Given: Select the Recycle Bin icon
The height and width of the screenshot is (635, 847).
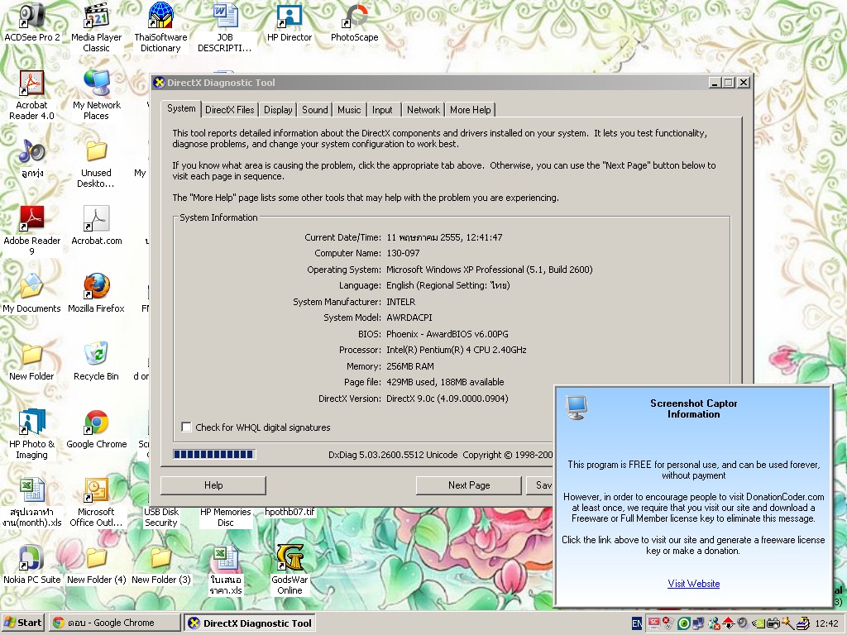Looking at the screenshot, I should coord(96,362).
